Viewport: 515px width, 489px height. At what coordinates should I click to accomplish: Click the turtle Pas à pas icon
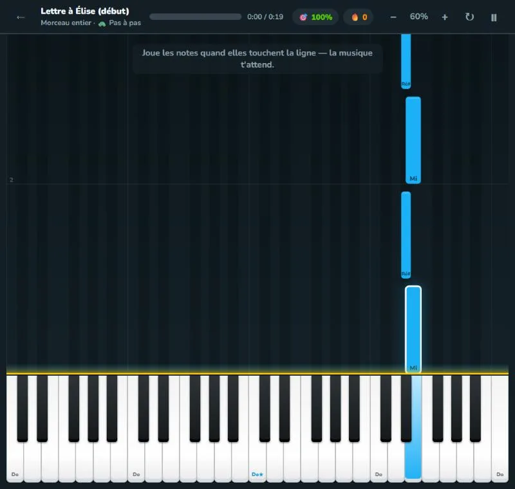pos(102,23)
